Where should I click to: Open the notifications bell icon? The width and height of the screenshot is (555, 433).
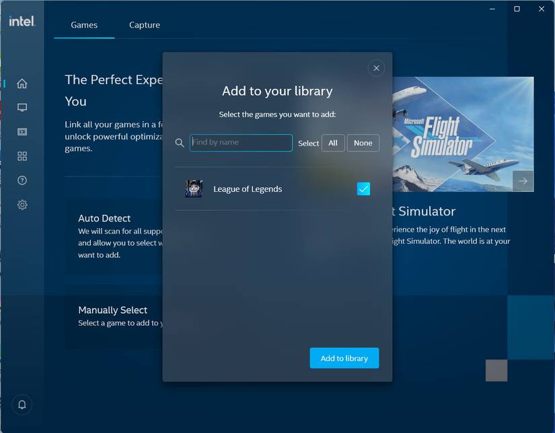pyautogui.click(x=22, y=405)
